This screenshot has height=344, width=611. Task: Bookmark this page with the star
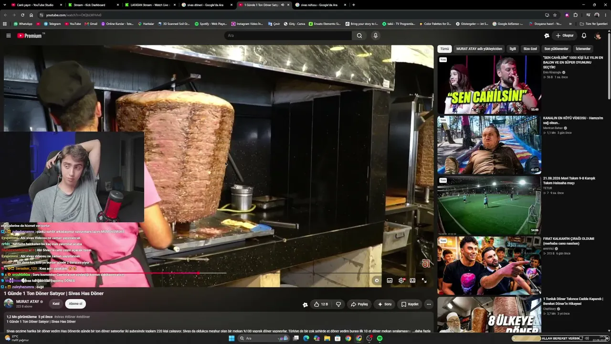pyautogui.click(x=555, y=15)
